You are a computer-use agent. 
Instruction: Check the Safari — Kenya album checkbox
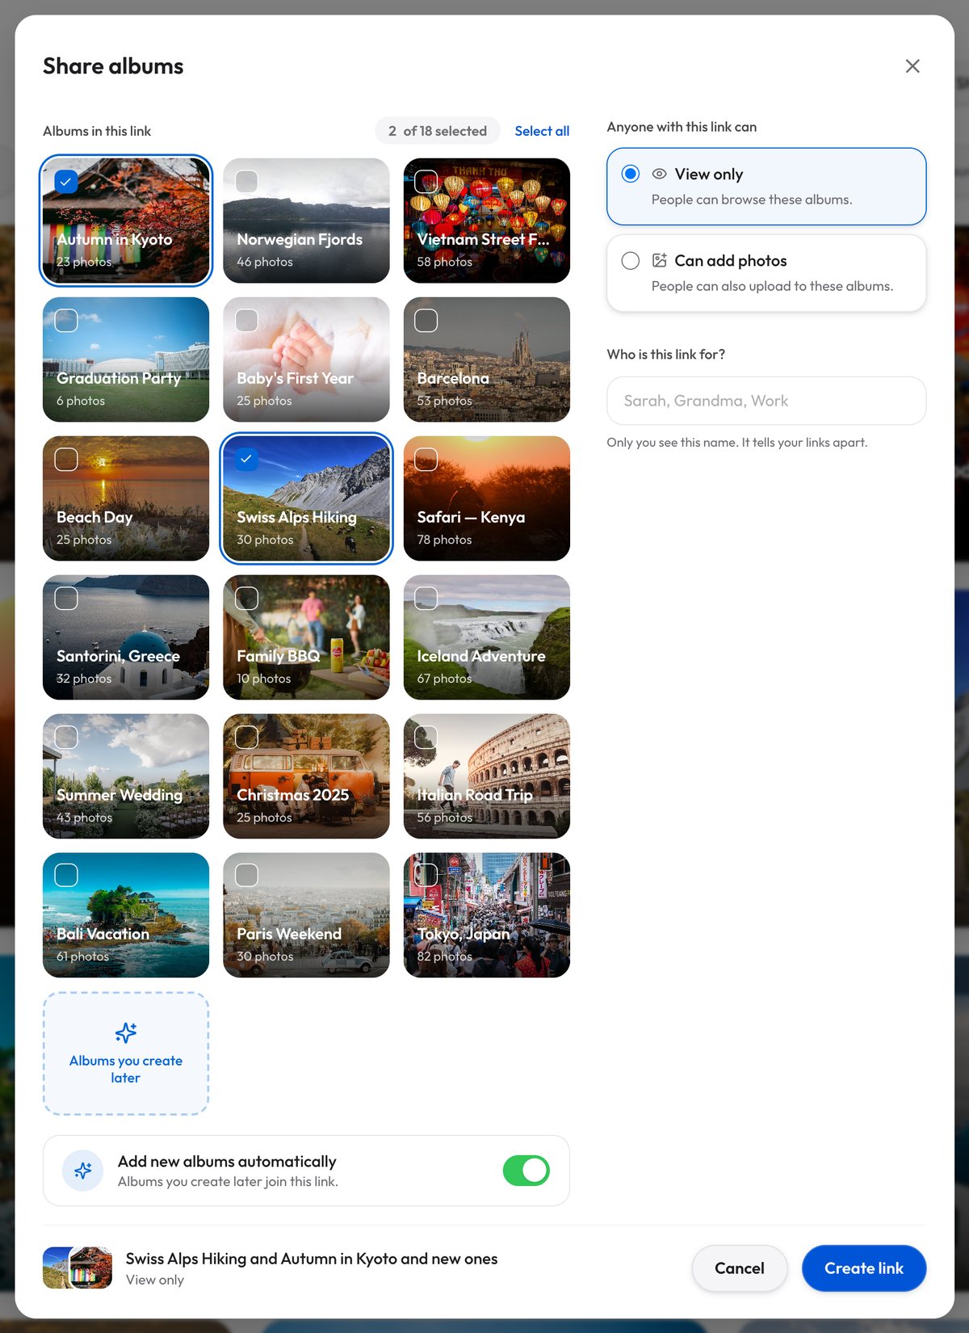[x=426, y=459]
